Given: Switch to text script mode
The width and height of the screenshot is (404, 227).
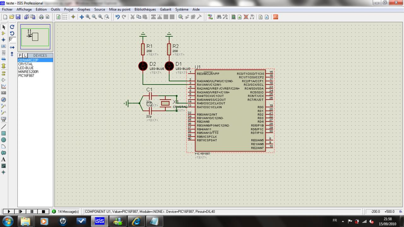Looking at the screenshot, I should coord(4,53).
